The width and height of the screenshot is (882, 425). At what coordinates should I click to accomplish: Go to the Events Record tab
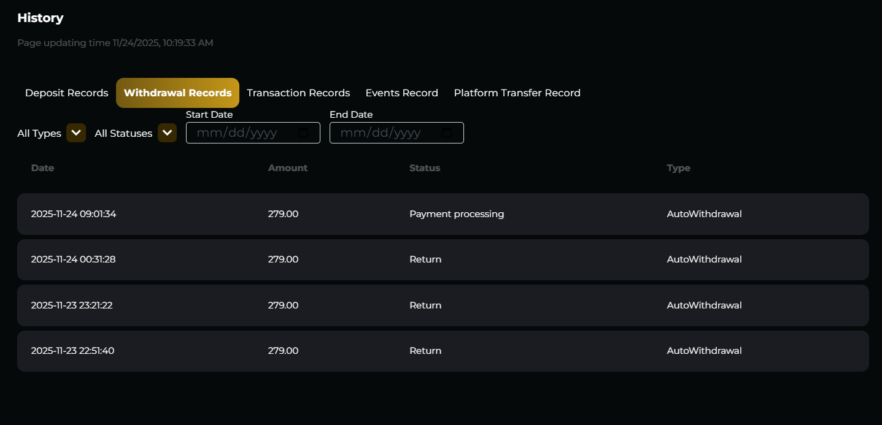[401, 93]
